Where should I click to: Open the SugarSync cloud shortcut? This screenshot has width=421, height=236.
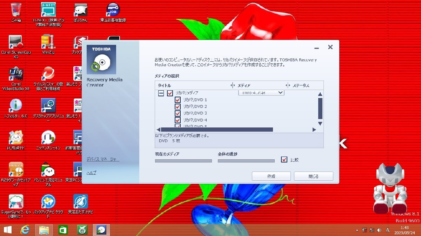(16, 206)
